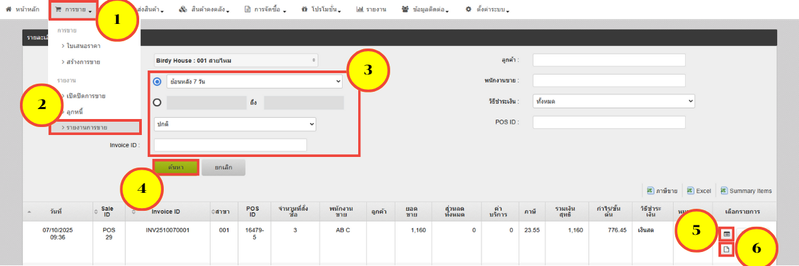Select the ย้อนหลัง 7 วัน radio button

pos(157,81)
